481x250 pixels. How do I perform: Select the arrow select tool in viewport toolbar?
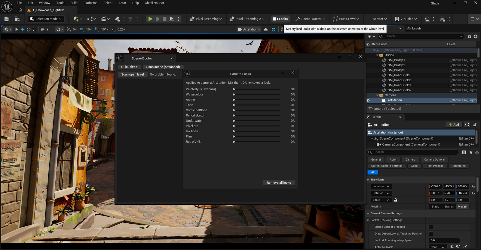pyautogui.click(x=17, y=29)
